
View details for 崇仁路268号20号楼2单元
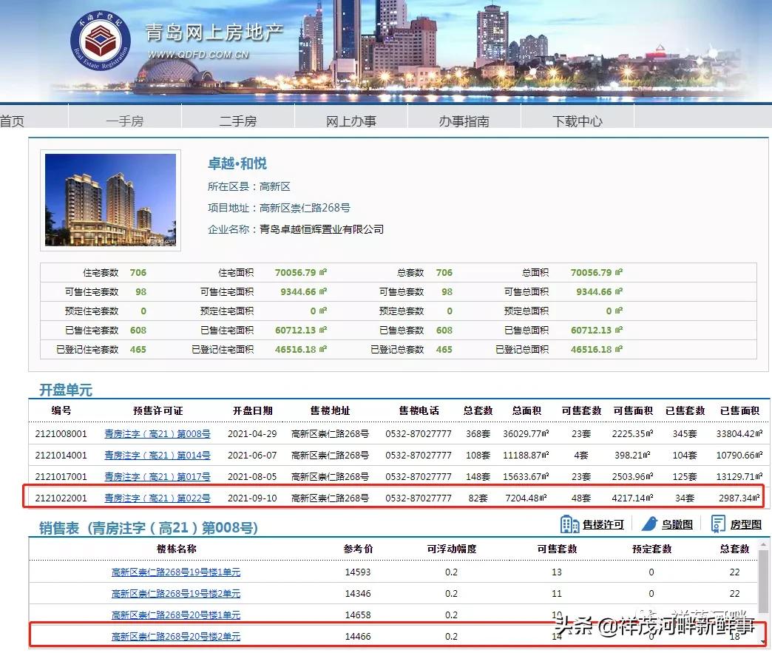point(175,636)
